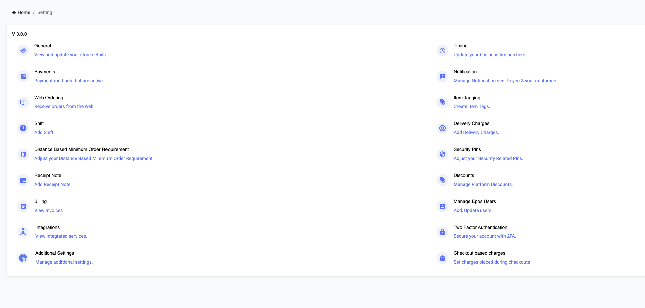Click the Two Factor Authentication lock icon
Viewport: 645px width, 308px height.
pos(442,232)
